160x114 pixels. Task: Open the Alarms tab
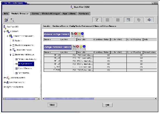[35, 14]
